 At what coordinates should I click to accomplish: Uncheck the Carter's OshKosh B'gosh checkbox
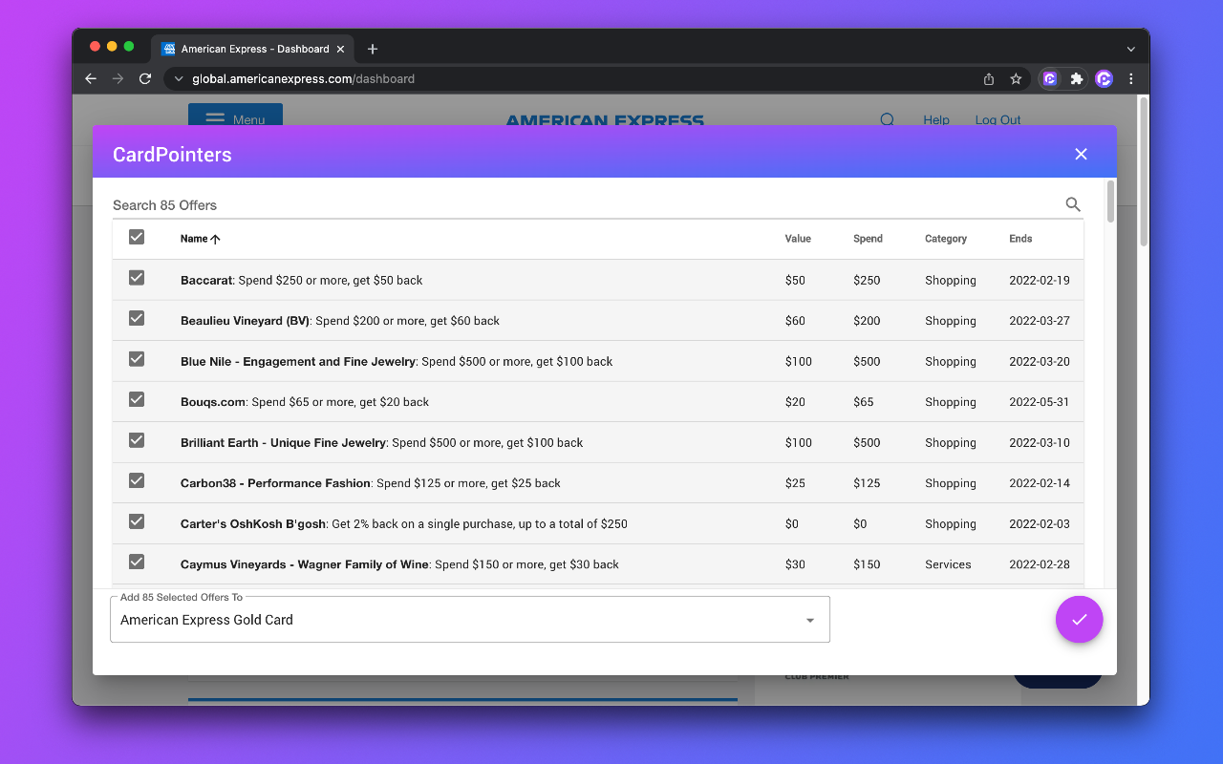[x=137, y=521]
